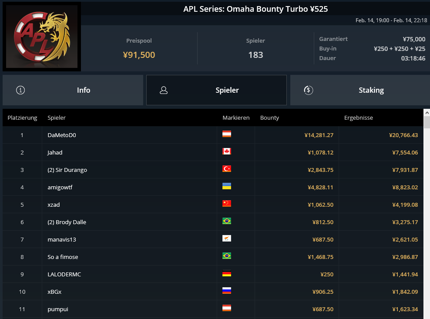This screenshot has height=319, width=430.
Task: Select player (2) Sir Durango
Action: (x=67, y=170)
